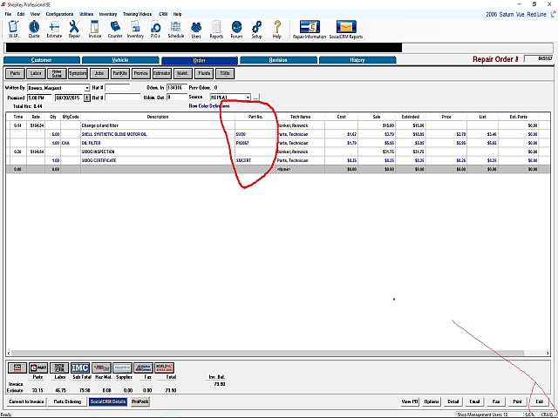Open SocialCRM Reports envelope icon
The height and width of the screenshot is (418, 558).
tap(346, 29)
